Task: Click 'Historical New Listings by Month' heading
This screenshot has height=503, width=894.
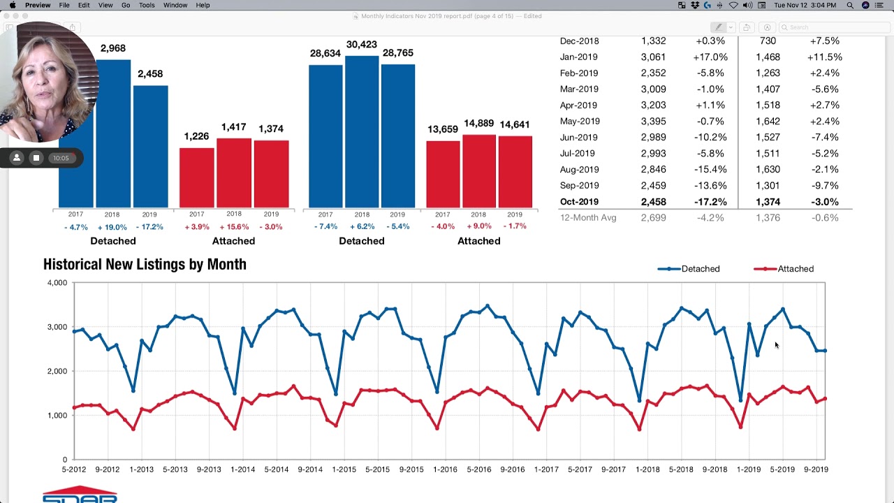Action: [x=145, y=264]
